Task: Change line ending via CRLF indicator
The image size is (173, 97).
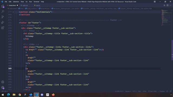Action: 139,91
